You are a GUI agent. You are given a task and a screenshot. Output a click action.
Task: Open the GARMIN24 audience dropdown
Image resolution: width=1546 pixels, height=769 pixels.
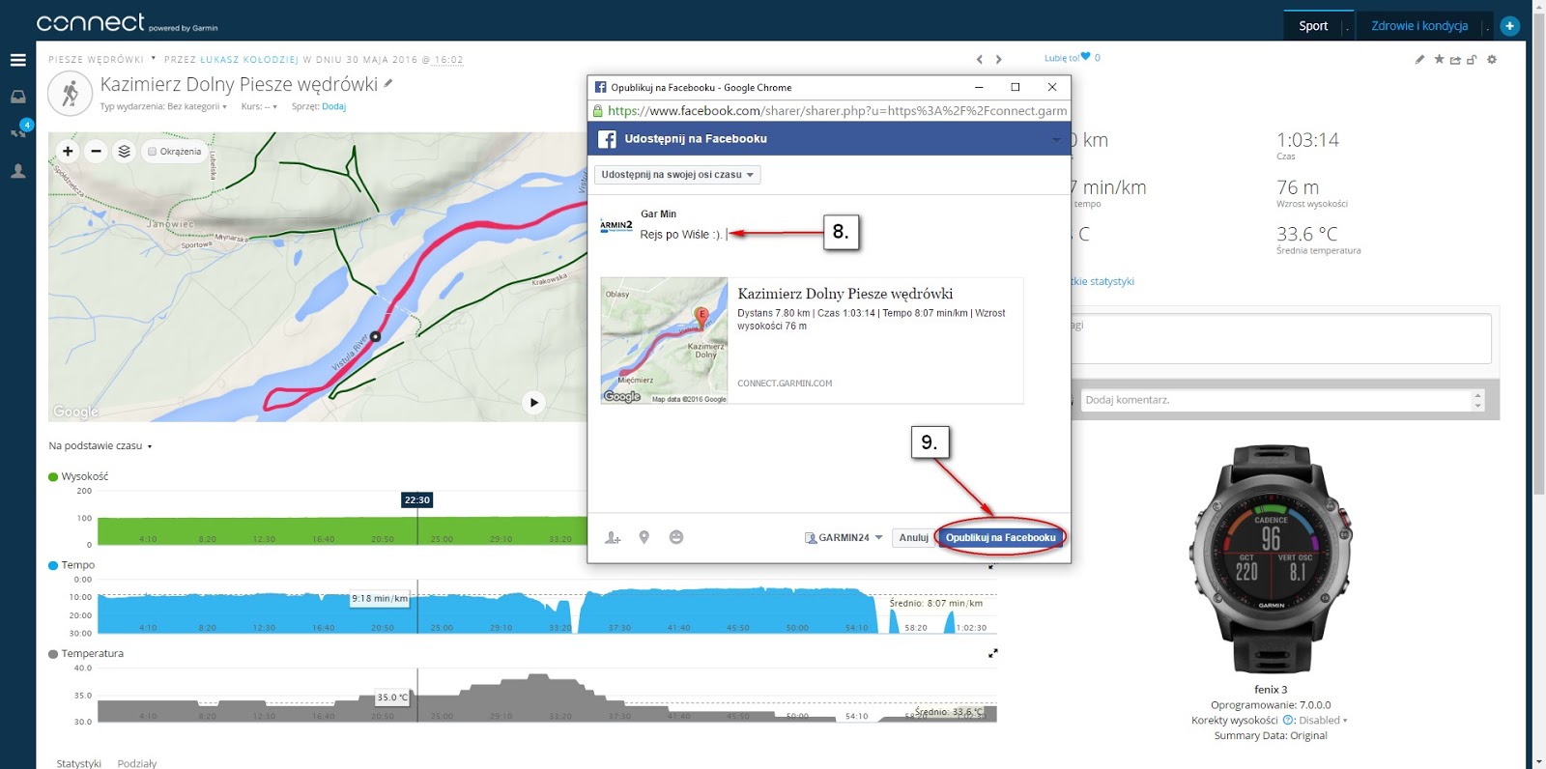click(x=844, y=537)
